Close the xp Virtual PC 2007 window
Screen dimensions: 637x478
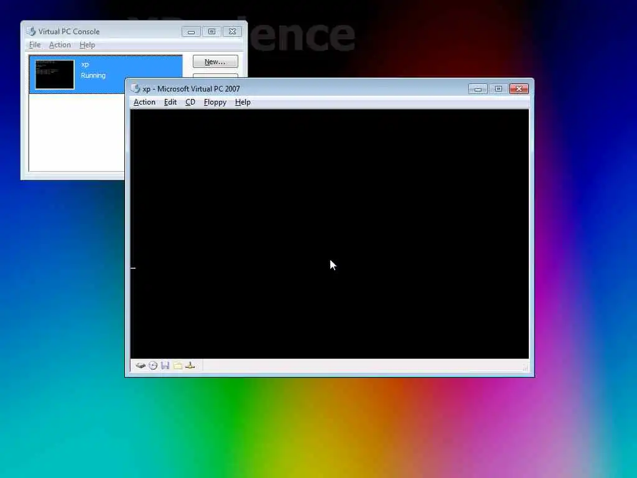click(x=519, y=88)
